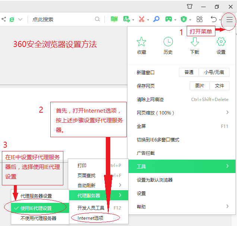Viewport: 237px width, 226px height.
Task: Select 不使用代理服务器 option
Action: point(38,218)
